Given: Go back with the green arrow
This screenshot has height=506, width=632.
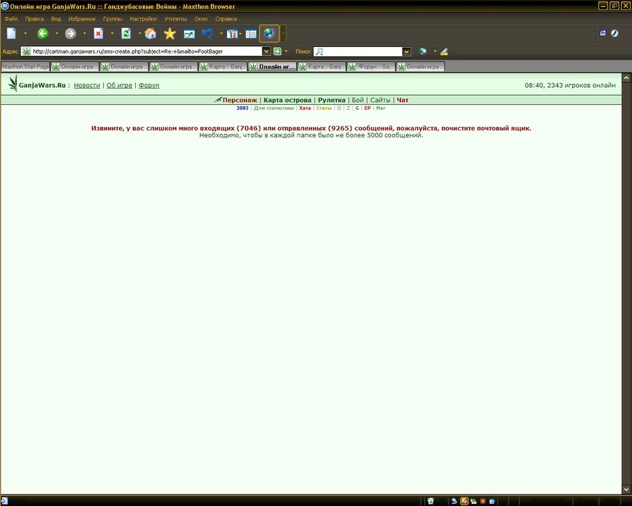Looking at the screenshot, I should tap(43, 33).
